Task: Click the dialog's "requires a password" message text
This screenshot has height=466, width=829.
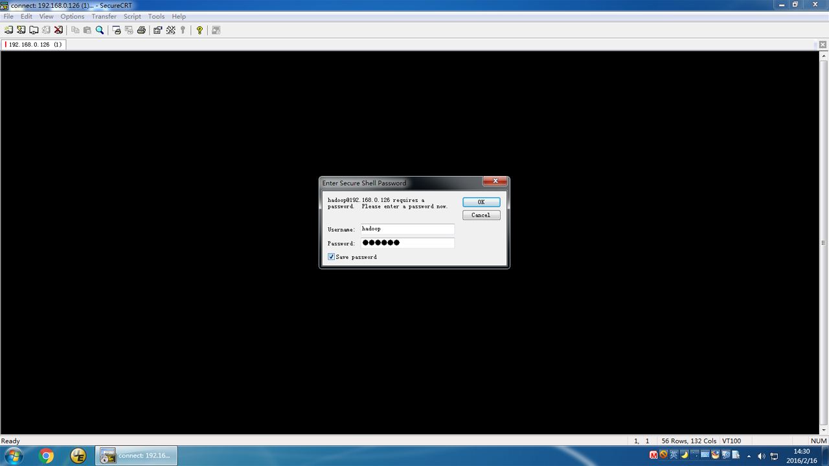Action: (388, 203)
